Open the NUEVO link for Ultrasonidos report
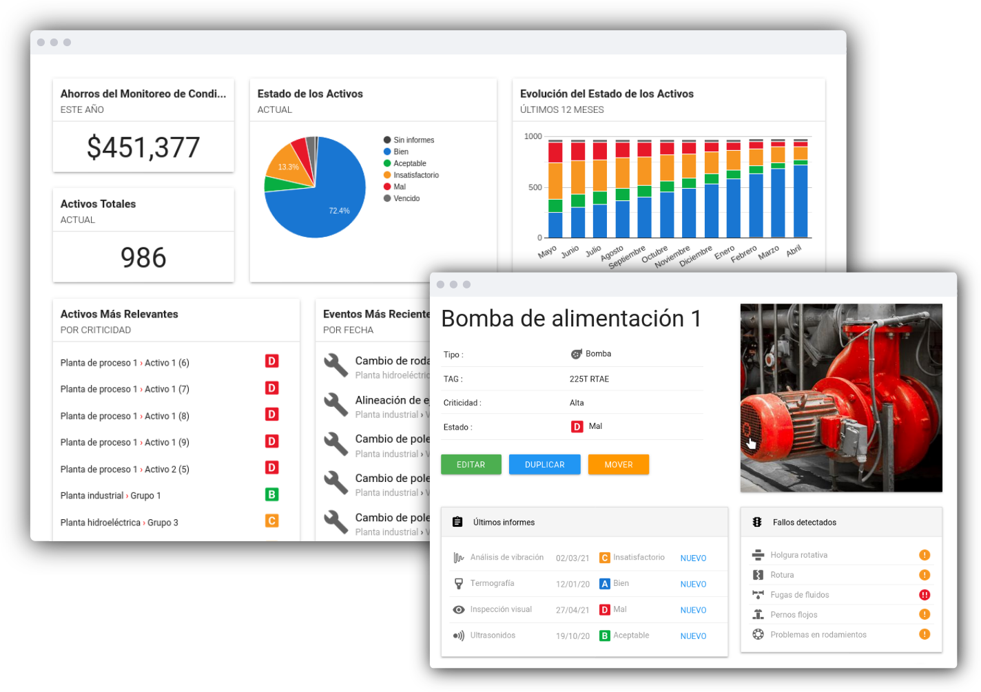The height and width of the screenshot is (692, 981). tap(693, 636)
